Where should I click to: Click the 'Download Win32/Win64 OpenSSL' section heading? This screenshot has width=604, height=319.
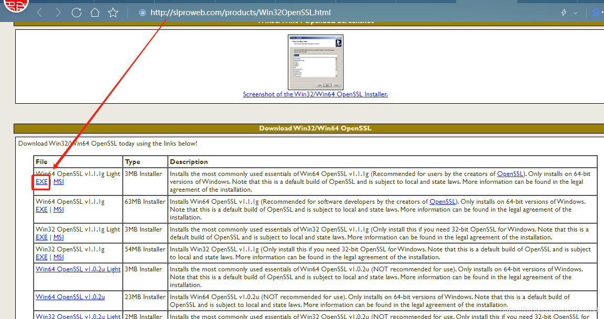click(x=315, y=128)
